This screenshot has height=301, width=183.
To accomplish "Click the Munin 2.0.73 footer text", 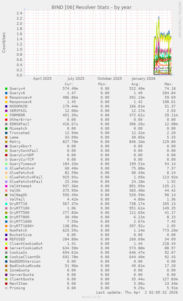I will click(91, 297).
